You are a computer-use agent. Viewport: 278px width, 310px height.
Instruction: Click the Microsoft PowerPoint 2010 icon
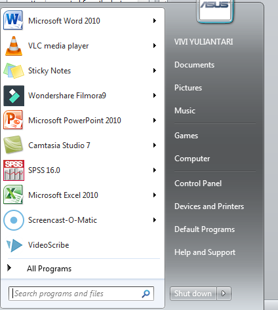[13, 120]
